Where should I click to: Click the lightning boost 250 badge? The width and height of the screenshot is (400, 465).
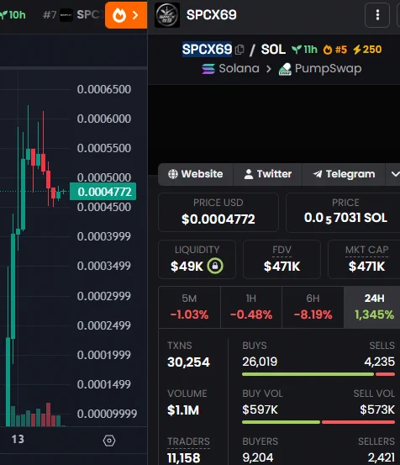coord(367,50)
